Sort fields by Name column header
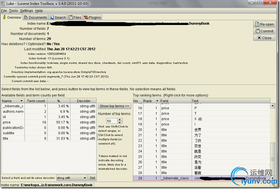 pyautogui.click(x=13, y=101)
